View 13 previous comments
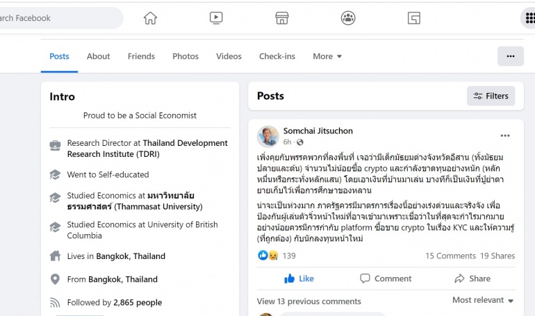This screenshot has height=316, width=535. (x=300, y=301)
